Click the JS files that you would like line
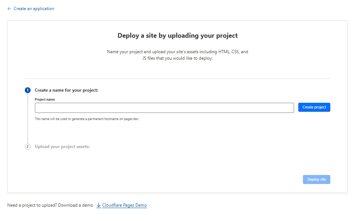The image size is (354, 221). (x=178, y=58)
